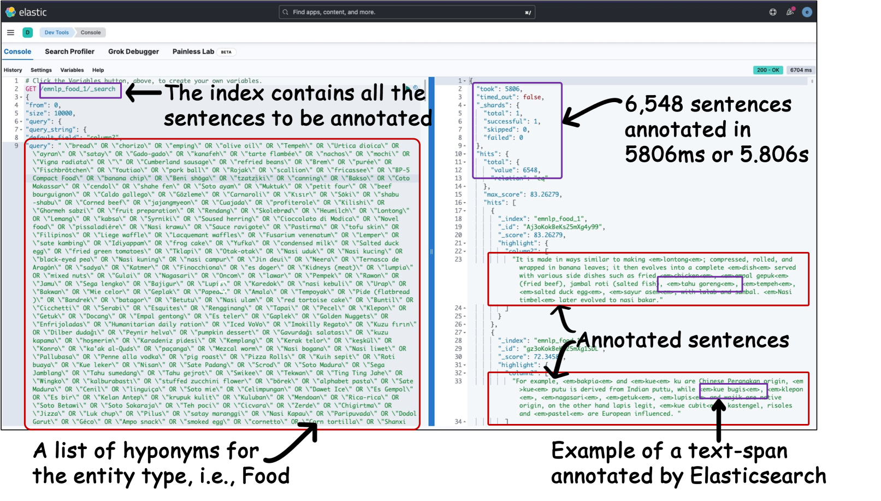Open the hamburger navigation menu
The width and height of the screenshot is (881, 501).
(10, 33)
